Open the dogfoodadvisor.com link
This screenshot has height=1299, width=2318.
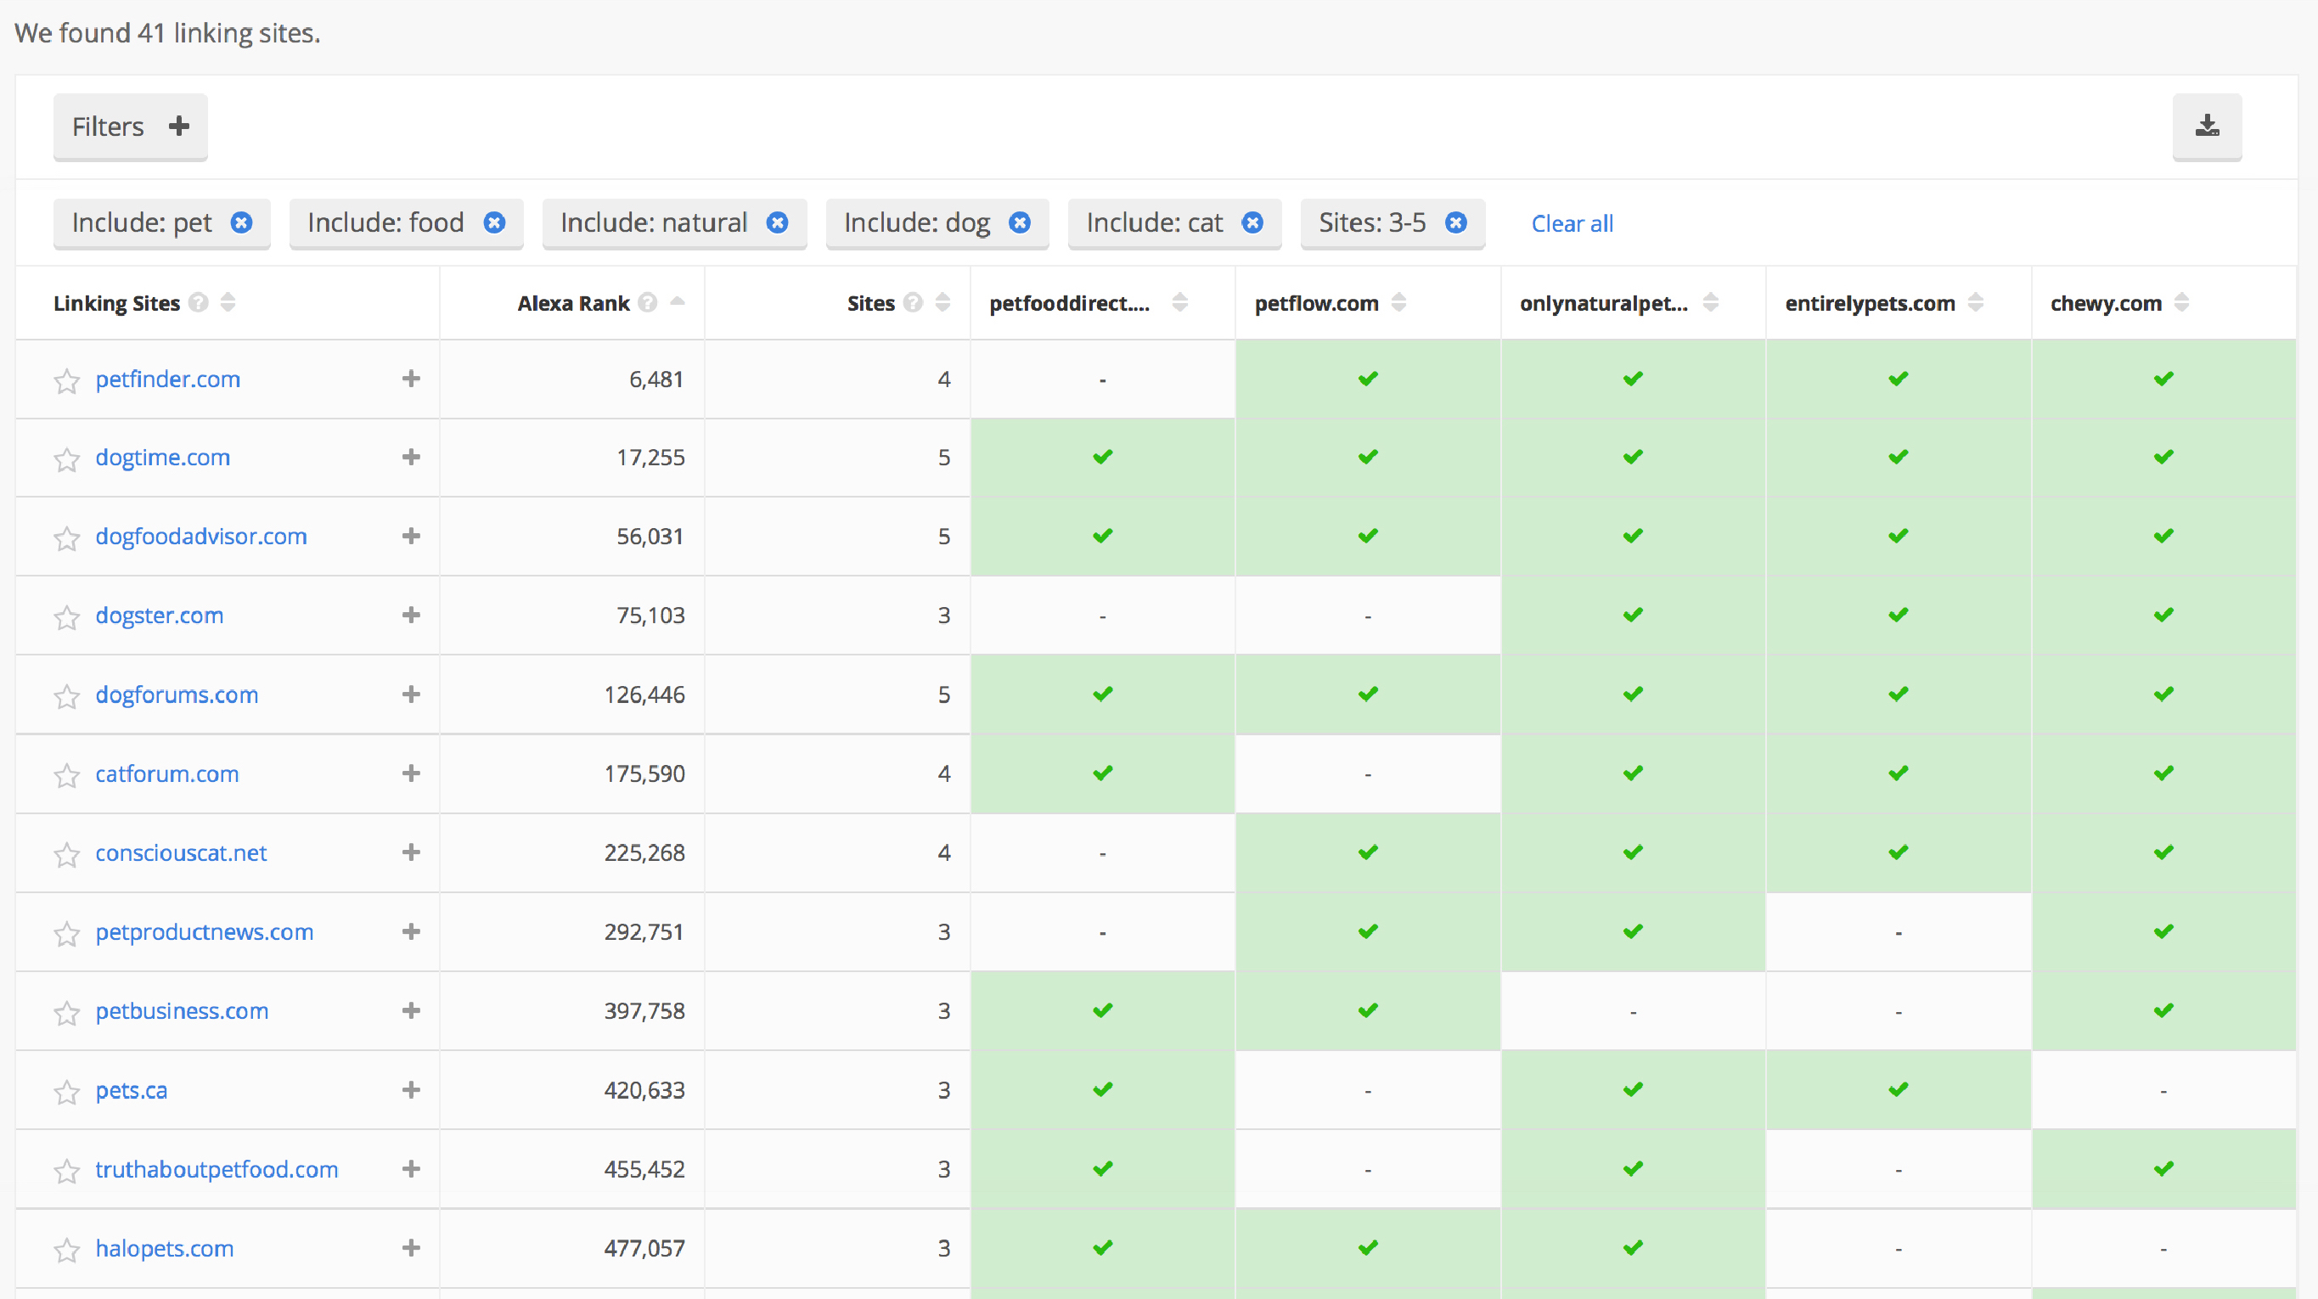201,537
